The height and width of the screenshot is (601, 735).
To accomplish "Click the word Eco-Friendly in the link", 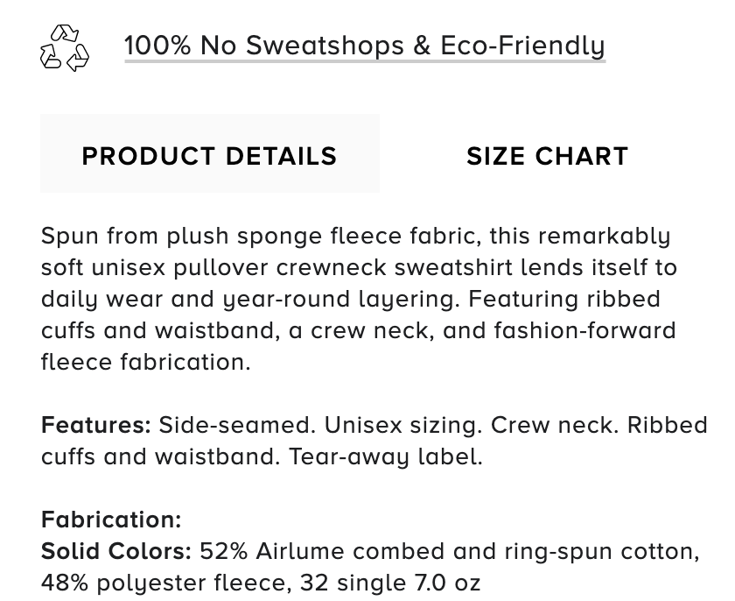I will pyautogui.click(x=522, y=46).
